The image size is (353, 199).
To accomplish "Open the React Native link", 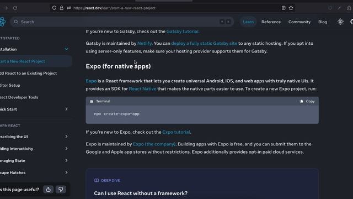I will [x=142, y=89].
